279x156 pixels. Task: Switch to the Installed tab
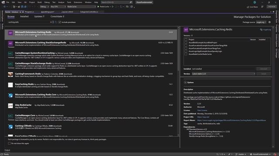[24, 16]
